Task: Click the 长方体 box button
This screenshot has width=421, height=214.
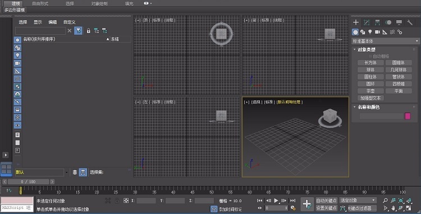Action: click(x=371, y=63)
